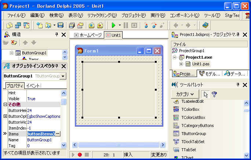Viewport: 251px width, 160px height.
Task: Open dropdown next to Open File icon
Action: pyautogui.click(x=54, y=25)
